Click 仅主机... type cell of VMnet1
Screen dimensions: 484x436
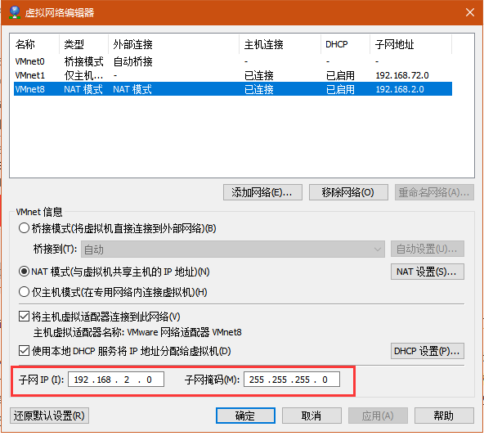[x=83, y=75]
